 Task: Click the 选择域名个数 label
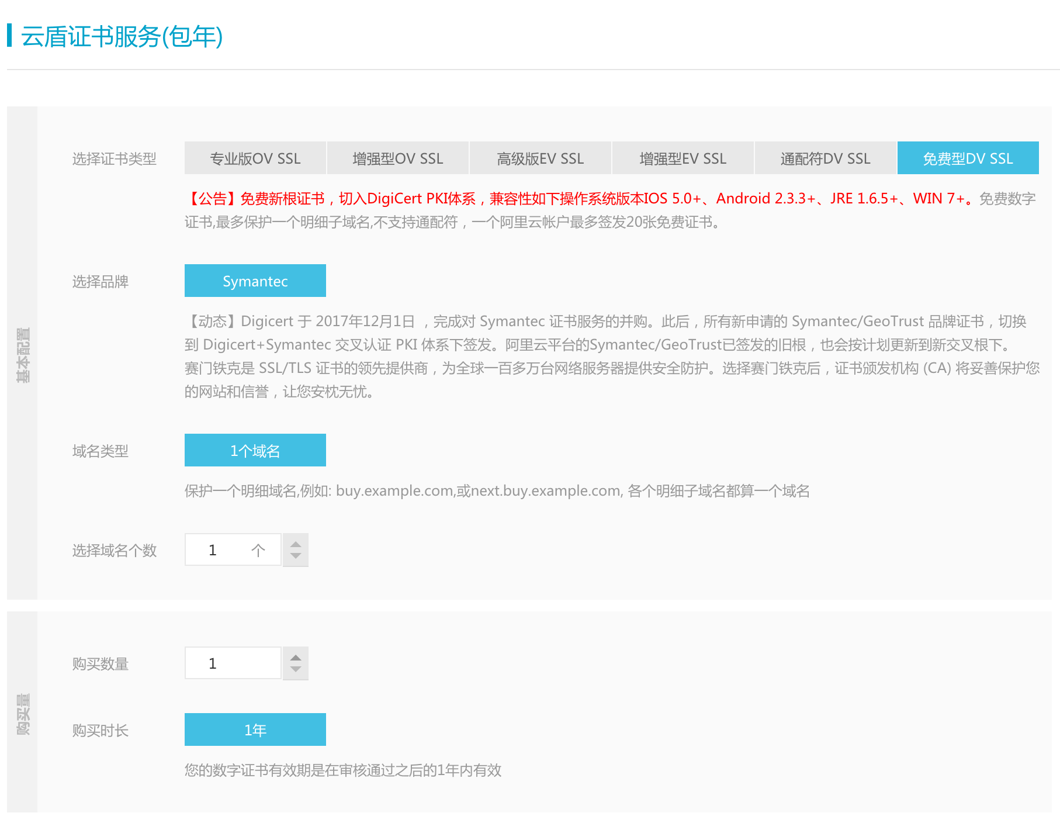115,551
